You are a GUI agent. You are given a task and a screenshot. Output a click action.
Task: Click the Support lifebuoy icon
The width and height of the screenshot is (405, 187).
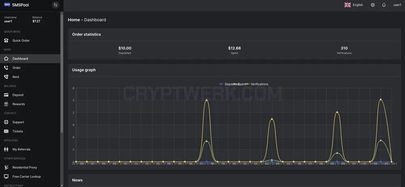[x=6, y=122]
